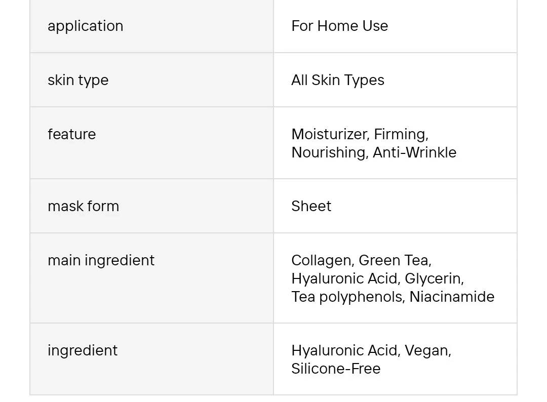The image size is (547, 402).
Task: Click 'Firming' in the feature row
Action: point(400,134)
